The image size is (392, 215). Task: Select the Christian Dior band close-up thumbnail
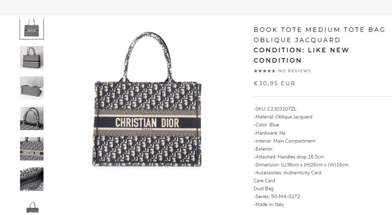[32, 149]
